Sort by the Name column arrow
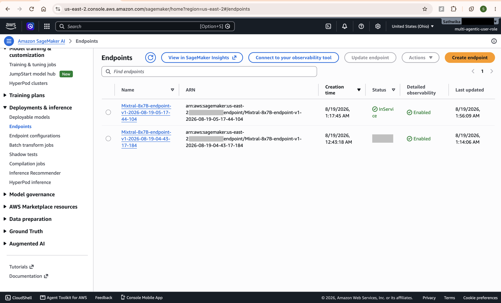Screen dimensions: 501x303 [172, 90]
